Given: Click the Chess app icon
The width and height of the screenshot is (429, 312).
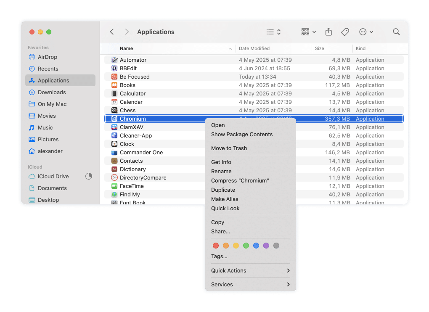Looking at the screenshot, I should [x=114, y=111].
